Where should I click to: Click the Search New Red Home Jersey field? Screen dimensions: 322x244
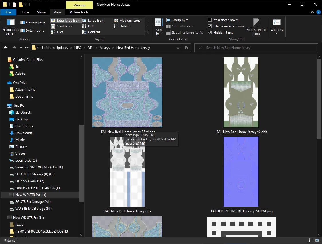coord(256,47)
